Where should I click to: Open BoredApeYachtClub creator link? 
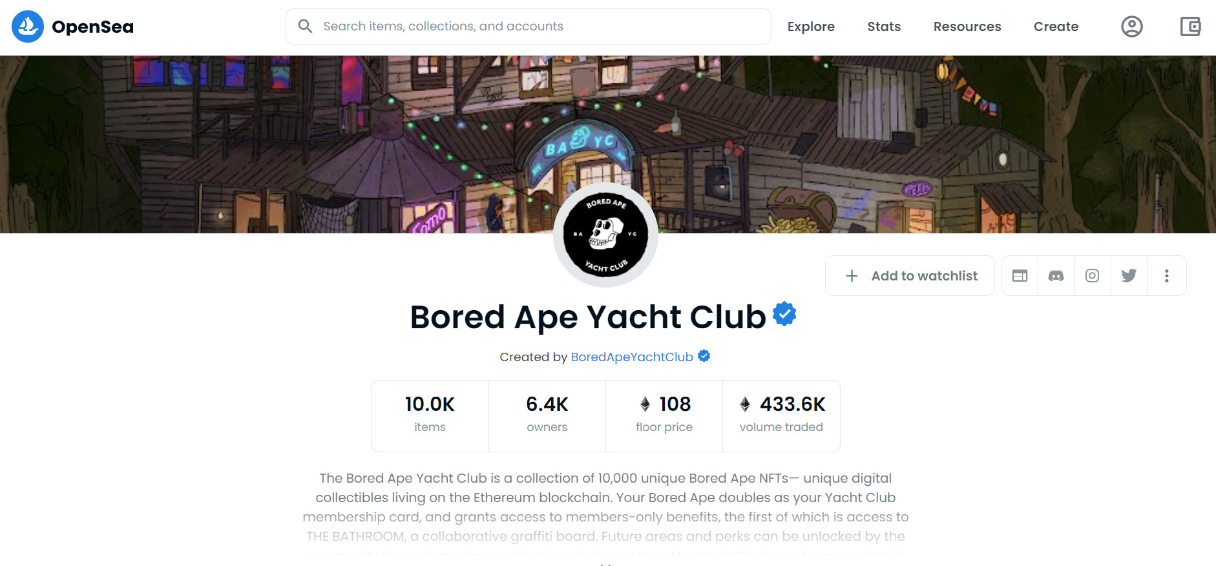coord(632,357)
